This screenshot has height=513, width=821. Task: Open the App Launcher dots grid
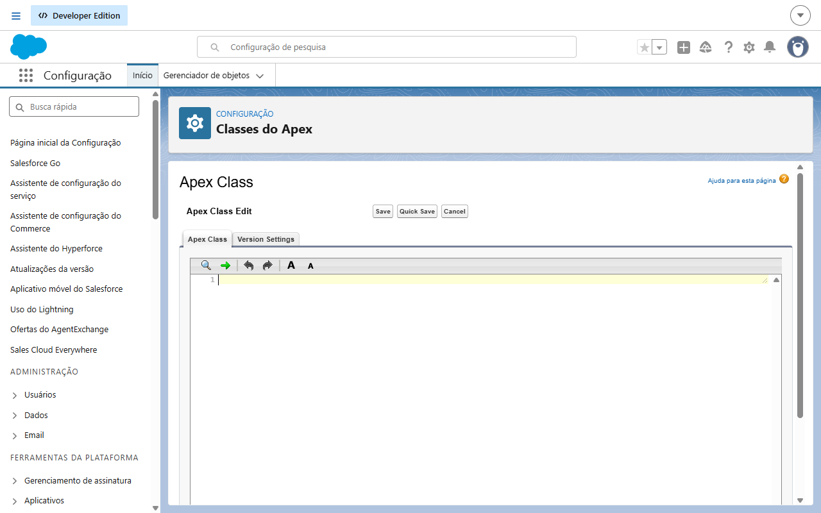(26, 76)
